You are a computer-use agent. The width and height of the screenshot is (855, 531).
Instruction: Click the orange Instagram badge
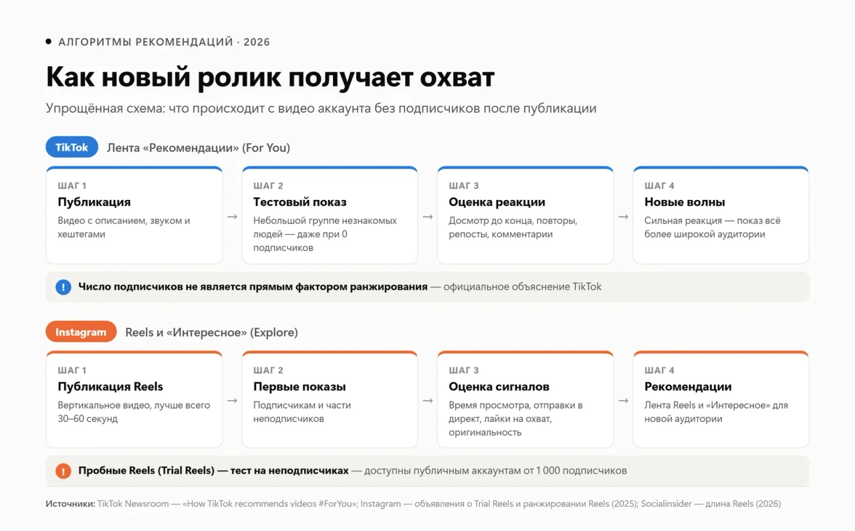[81, 332]
